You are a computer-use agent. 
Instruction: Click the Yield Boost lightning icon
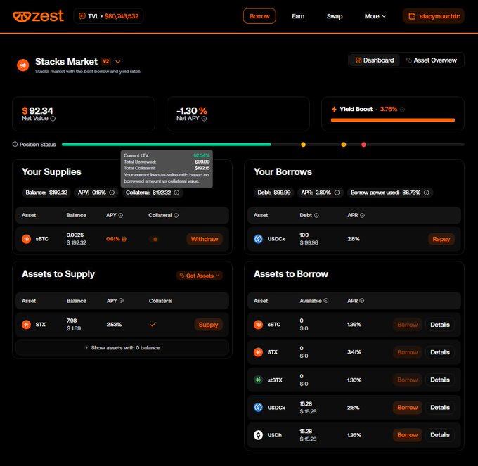pyautogui.click(x=334, y=109)
